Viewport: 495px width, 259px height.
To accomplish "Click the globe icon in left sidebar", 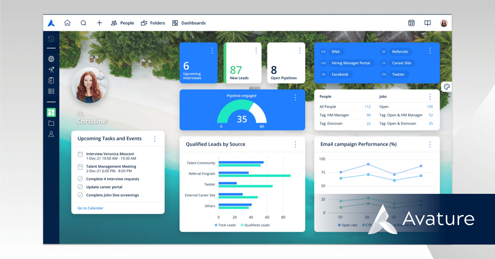I will (x=51, y=59).
